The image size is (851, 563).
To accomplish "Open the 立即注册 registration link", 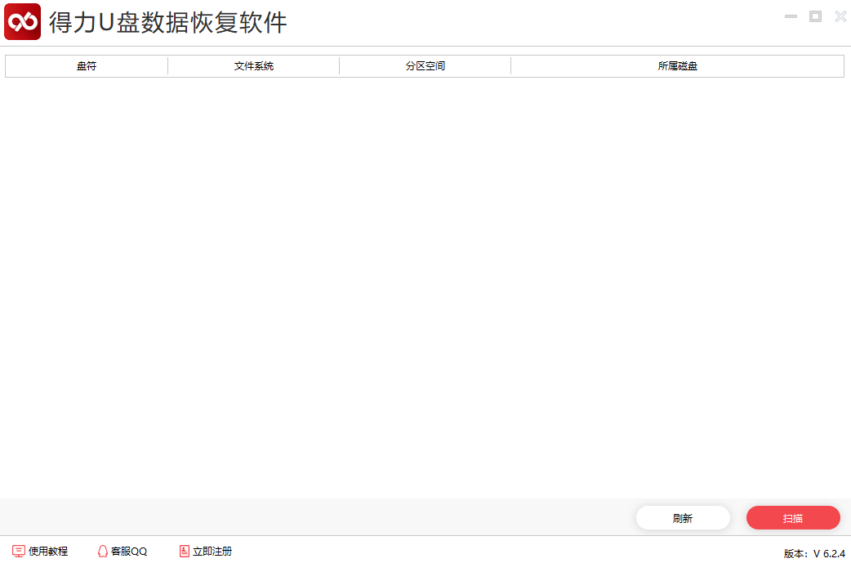I will (211, 551).
